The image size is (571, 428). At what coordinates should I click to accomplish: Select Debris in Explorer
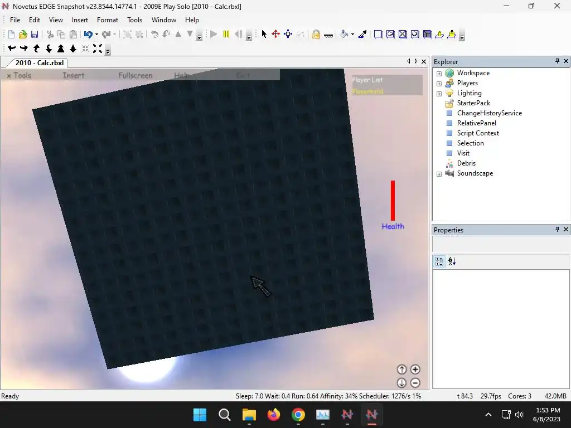467,163
